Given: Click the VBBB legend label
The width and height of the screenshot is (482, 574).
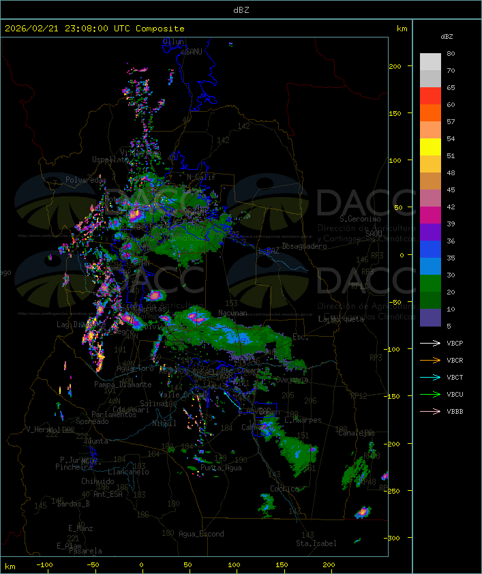Looking at the screenshot, I should [x=455, y=411].
